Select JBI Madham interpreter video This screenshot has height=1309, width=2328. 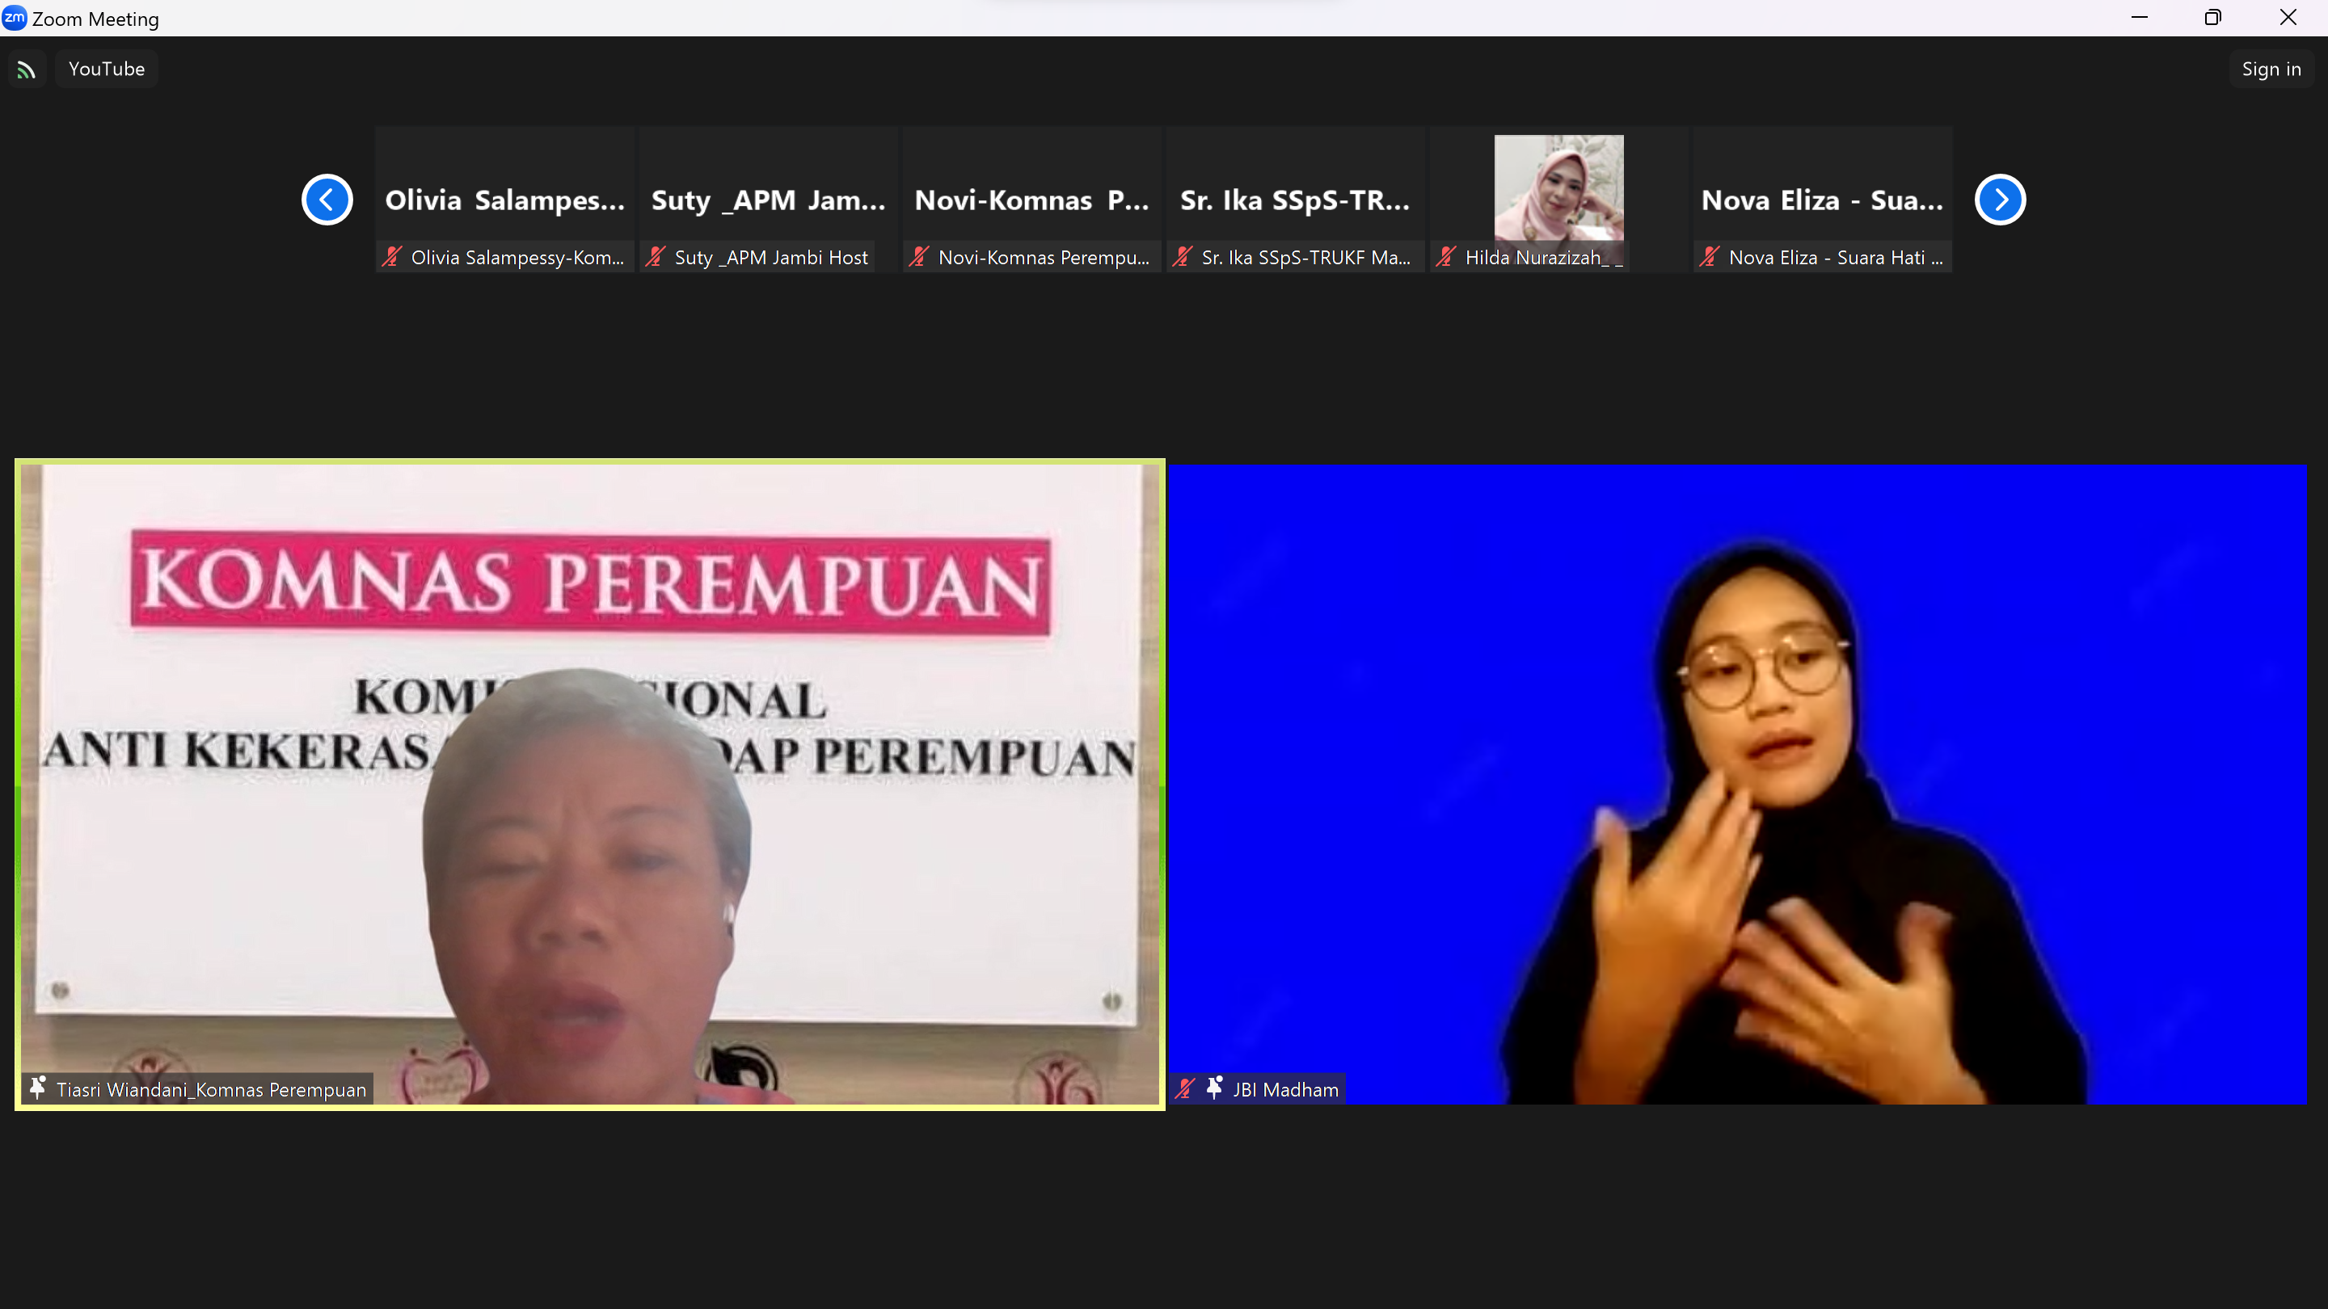click(x=1738, y=784)
